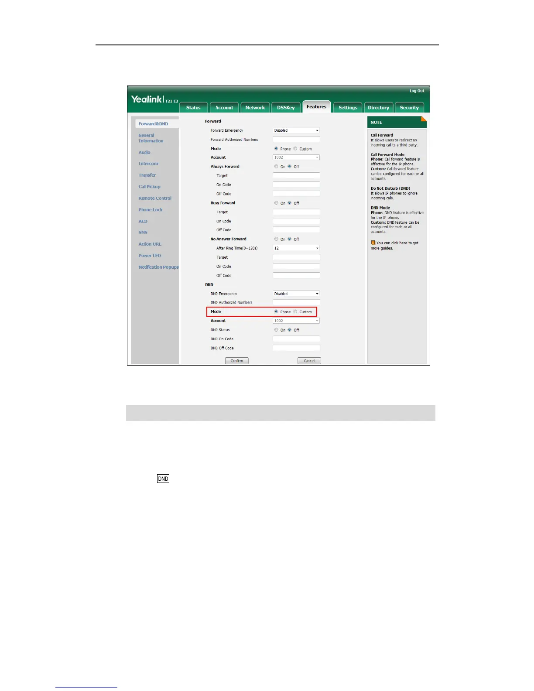Screen dimensions: 534x691
Task: Click the Busy Forward Off Code field
Action: click(296, 230)
